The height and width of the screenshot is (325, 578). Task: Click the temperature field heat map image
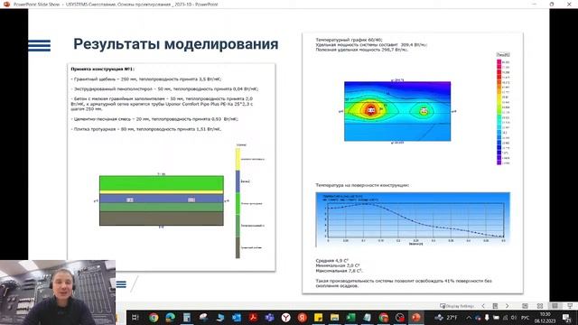click(397, 111)
